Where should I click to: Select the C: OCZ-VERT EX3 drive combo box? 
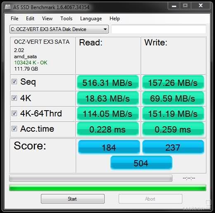point(59,29)
